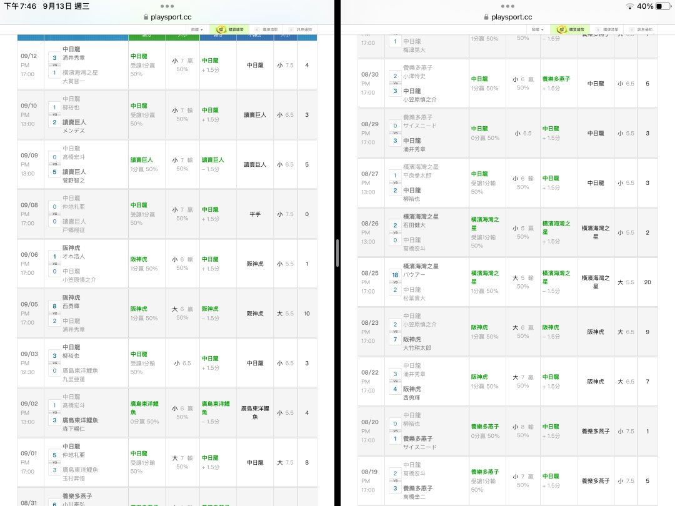Click pitcher name バウアー in the 08/25 row
Image resolution: width=675 pixels, height=506 pixels.
414,274
